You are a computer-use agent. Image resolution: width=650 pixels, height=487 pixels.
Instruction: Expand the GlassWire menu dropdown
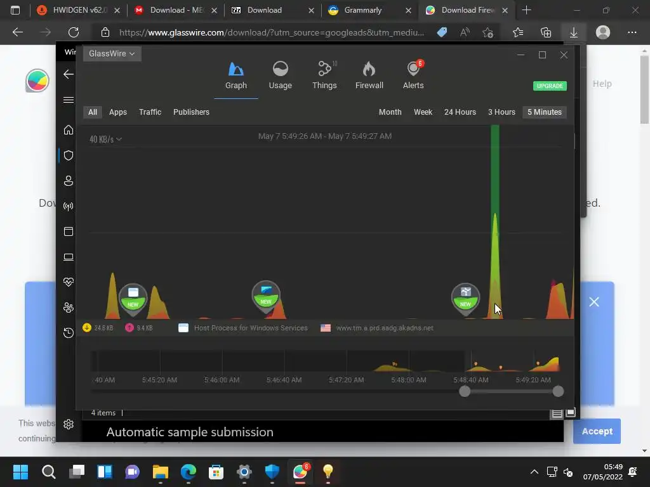pos(112,53)
